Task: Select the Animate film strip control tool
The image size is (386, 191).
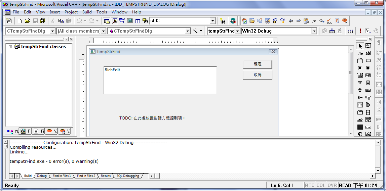Action: [x=368, y=112]
